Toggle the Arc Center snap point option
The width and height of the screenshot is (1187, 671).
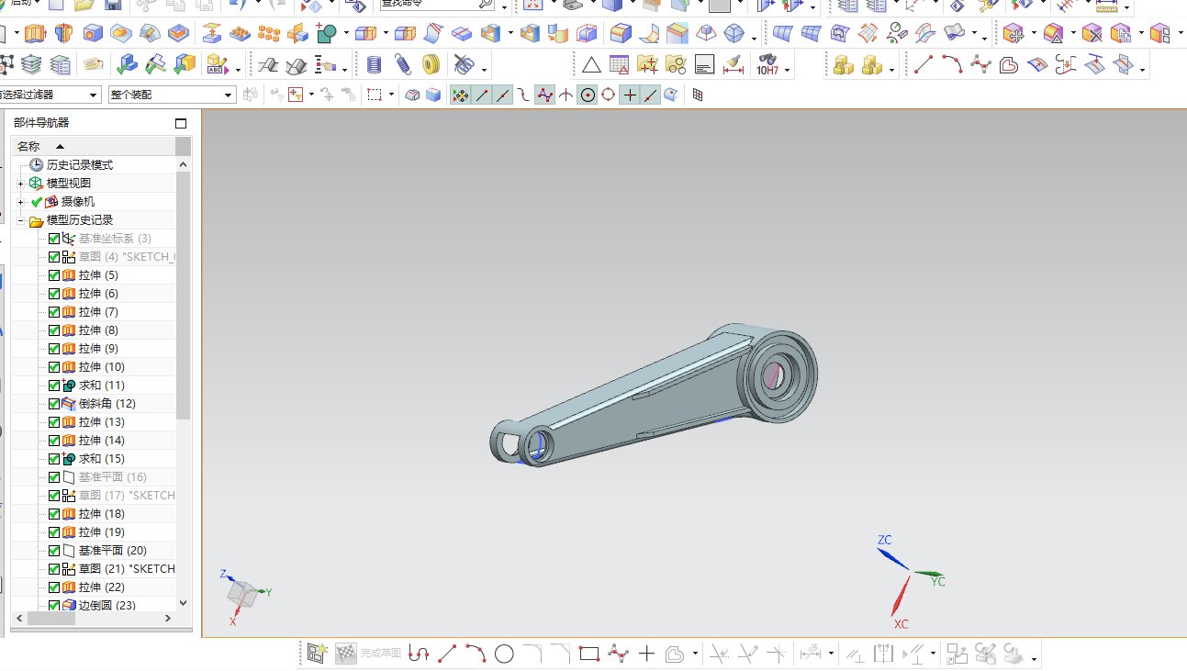588,95
